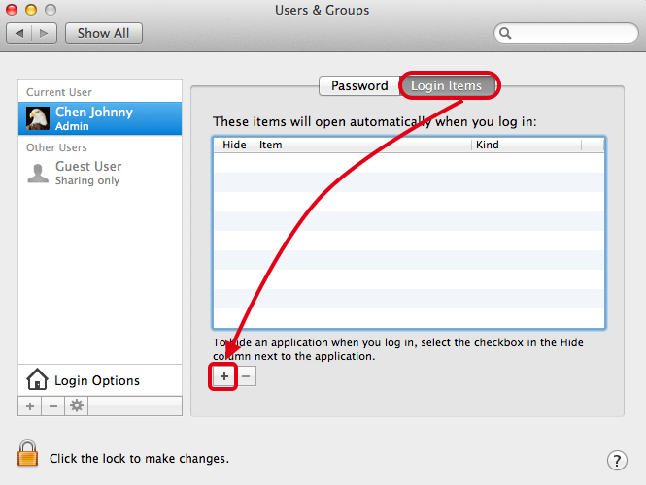
Task: Select Guest User in sidebar
Action: (x=100, y=174)
